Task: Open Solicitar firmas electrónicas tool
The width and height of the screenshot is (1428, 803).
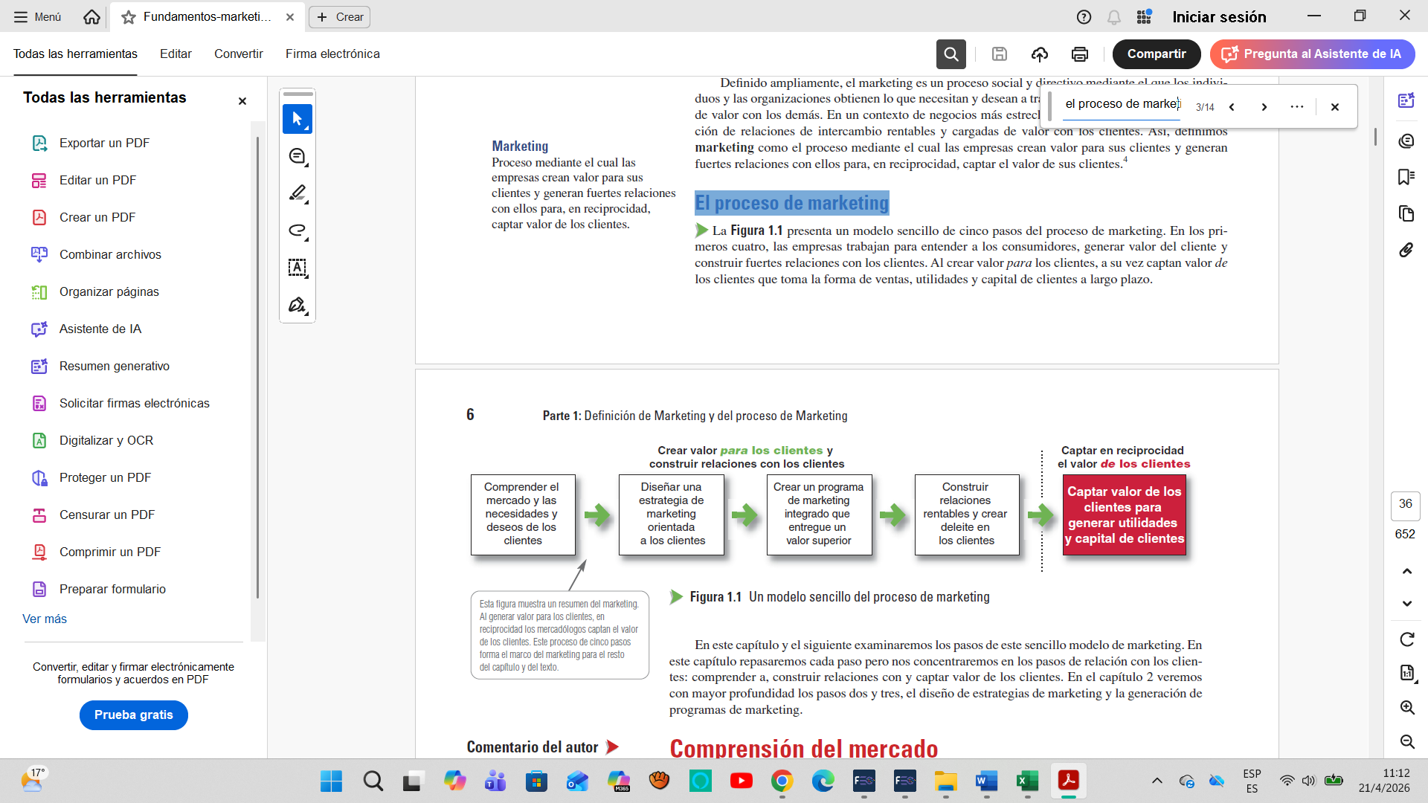Action: coord(134,403)
